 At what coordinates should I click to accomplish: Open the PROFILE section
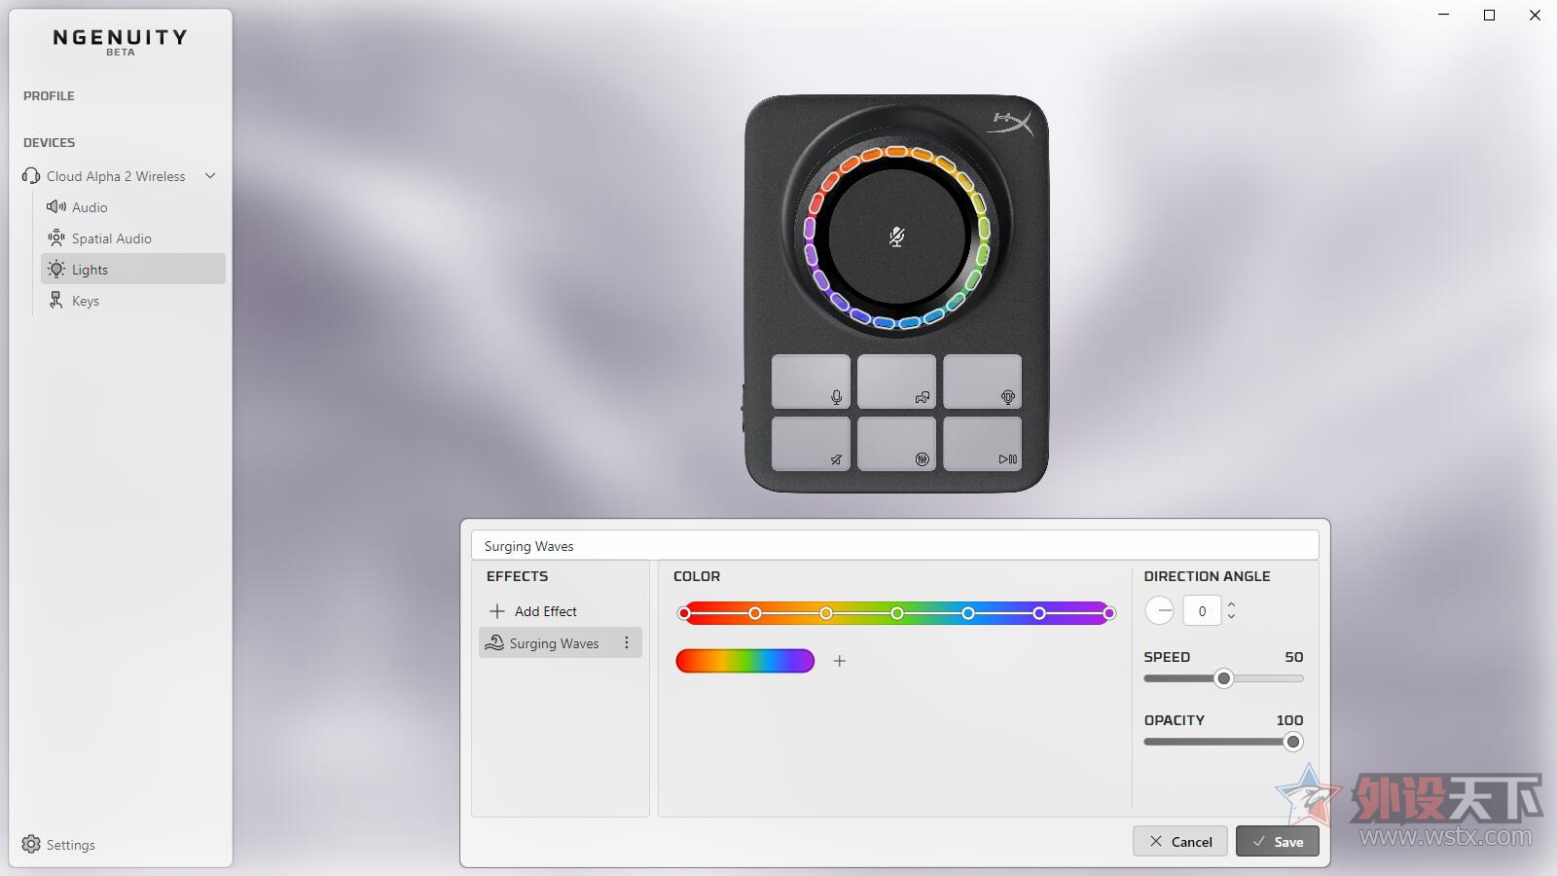[x=49, y=96]
